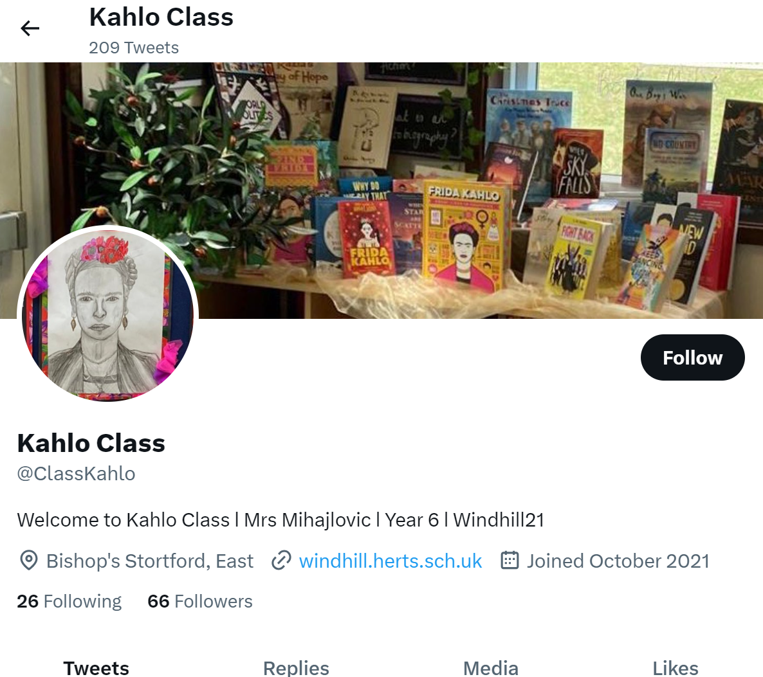
Task: Click the calendar joined-date icon
Action: [x=510, y=560]
